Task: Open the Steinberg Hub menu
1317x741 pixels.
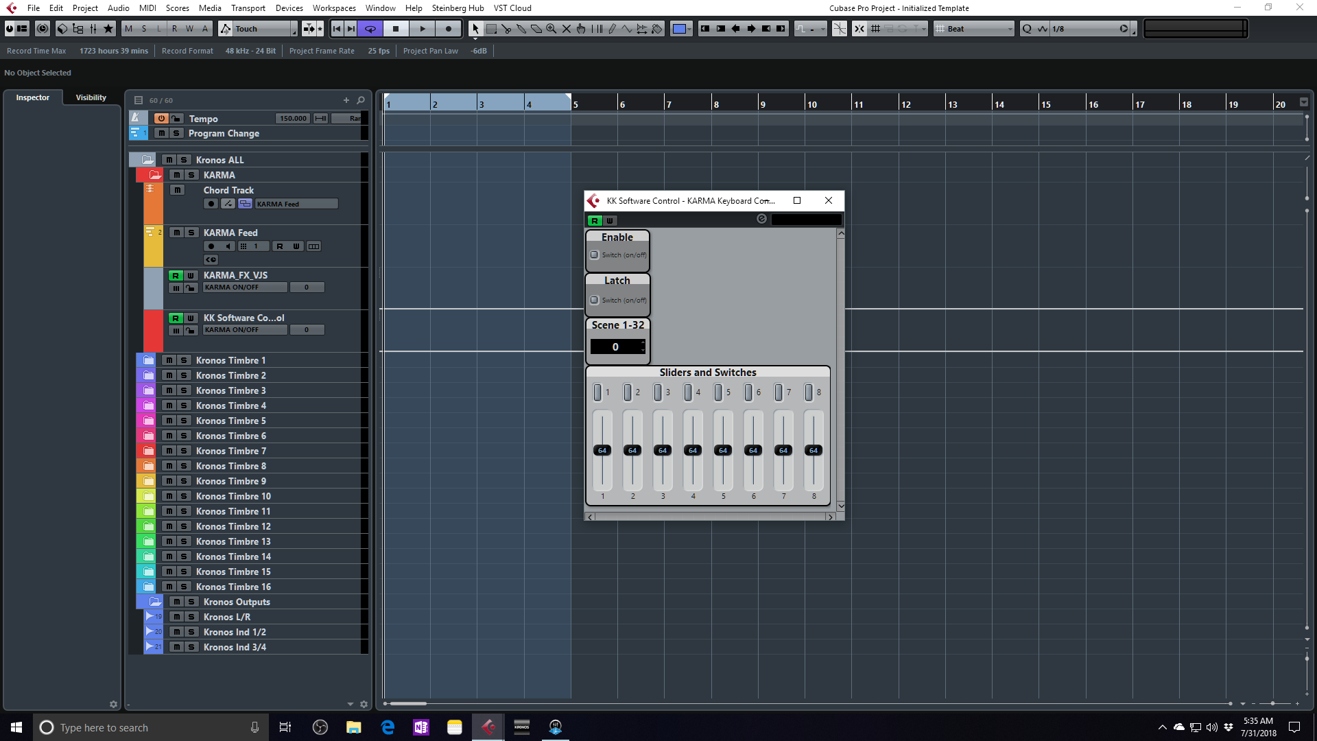Action: pos(458,8)
